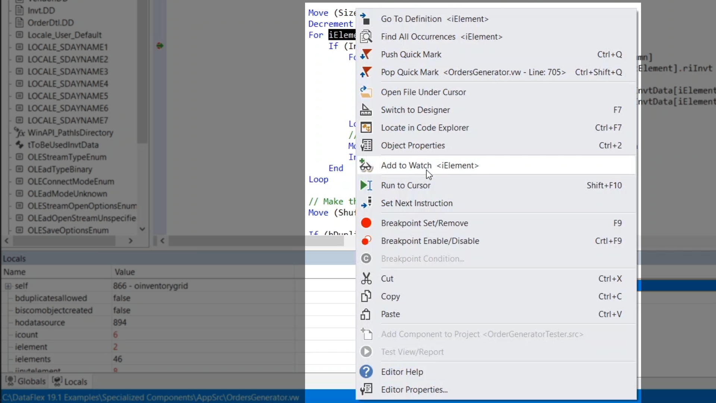716x403 pixels.
Task: Click the Locate in Code Explorer icon
Action: pyautogui.click(x=366, y=128)
